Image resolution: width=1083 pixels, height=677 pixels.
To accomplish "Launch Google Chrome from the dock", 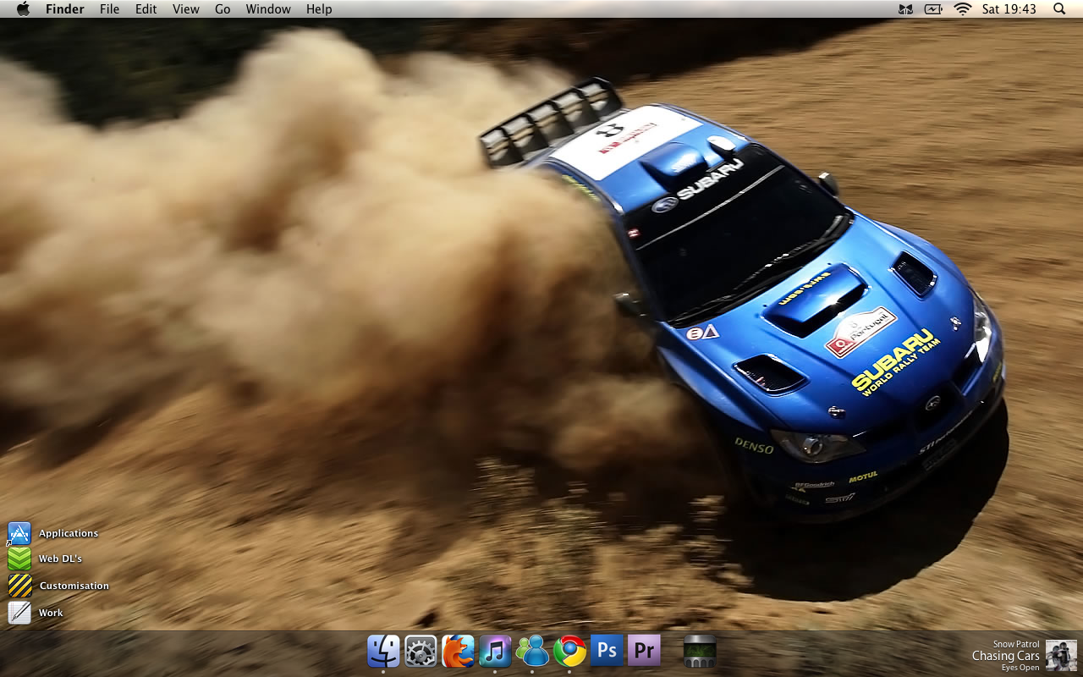I will pos(569,651).
